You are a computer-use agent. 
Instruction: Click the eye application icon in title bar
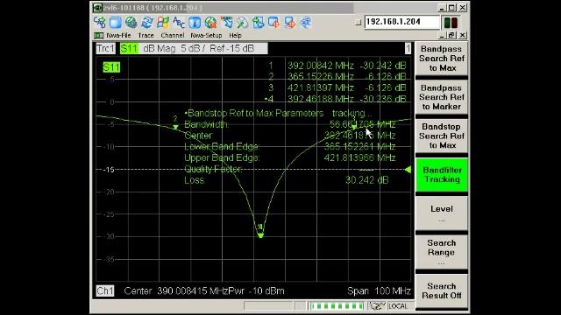[97, 8]
